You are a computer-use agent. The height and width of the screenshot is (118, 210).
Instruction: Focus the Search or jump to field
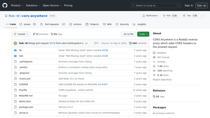pos(156,5)
